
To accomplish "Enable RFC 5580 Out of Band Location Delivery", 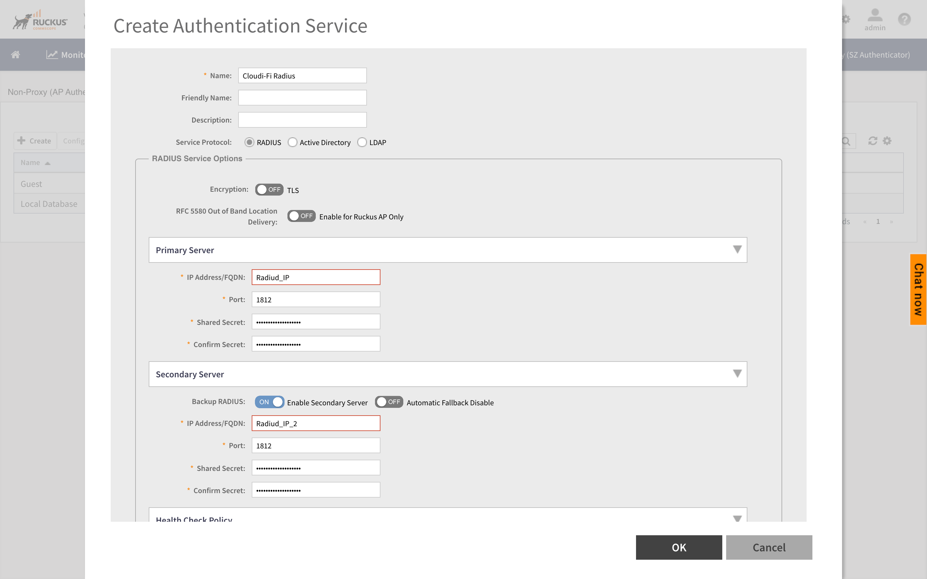I will pyautogui.click(x=302, y=216).
